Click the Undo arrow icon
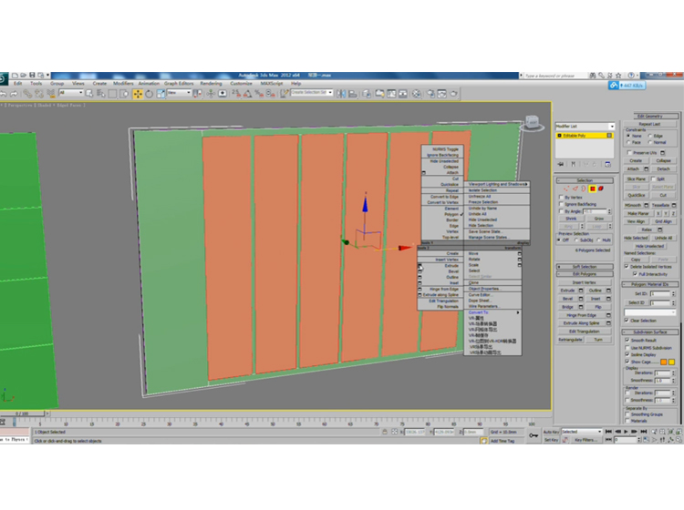Screen dimensions: 684x510 click(4, 94)
